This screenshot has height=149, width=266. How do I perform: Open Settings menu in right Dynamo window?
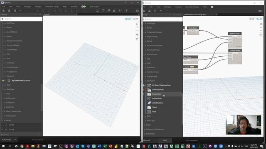tap(178, 7)
